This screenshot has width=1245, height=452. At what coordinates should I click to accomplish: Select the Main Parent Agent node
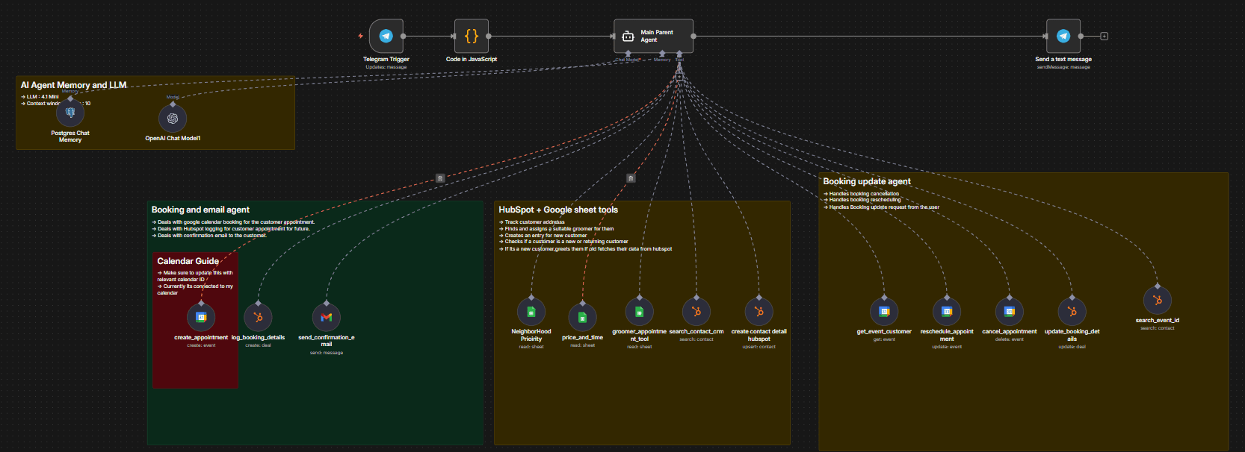(653, 36)
